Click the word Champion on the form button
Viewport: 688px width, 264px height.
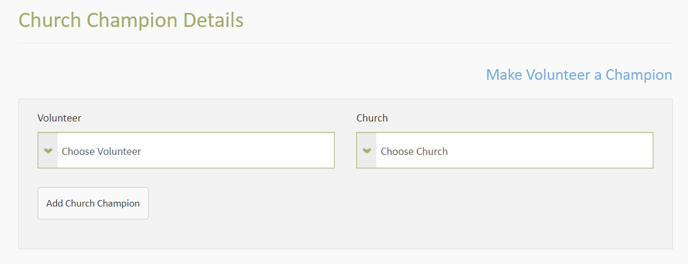tap(119, 204)
